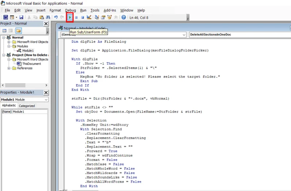Click the Cut scissors icon
The height and width of the screenshot is (191, 291).
(x=29, y=17)
